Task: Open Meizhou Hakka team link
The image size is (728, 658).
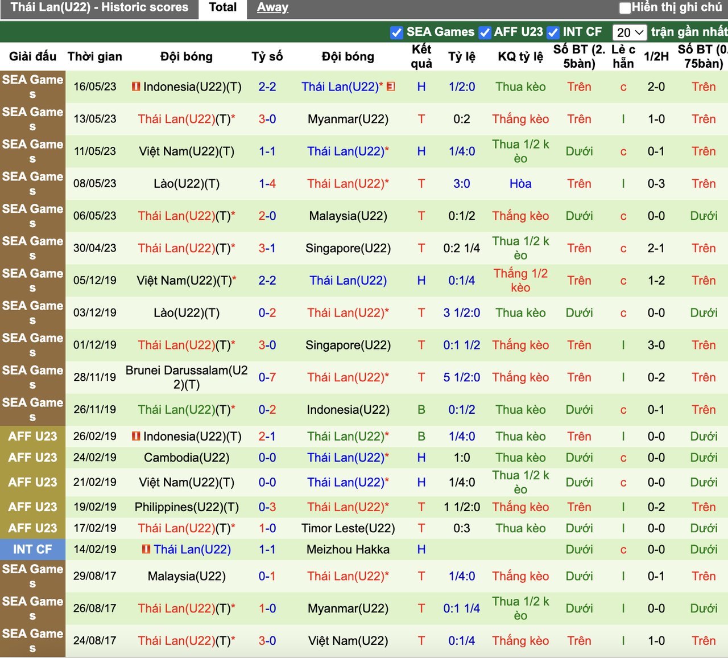Action: pyautogui.click(x=348, y=549)
